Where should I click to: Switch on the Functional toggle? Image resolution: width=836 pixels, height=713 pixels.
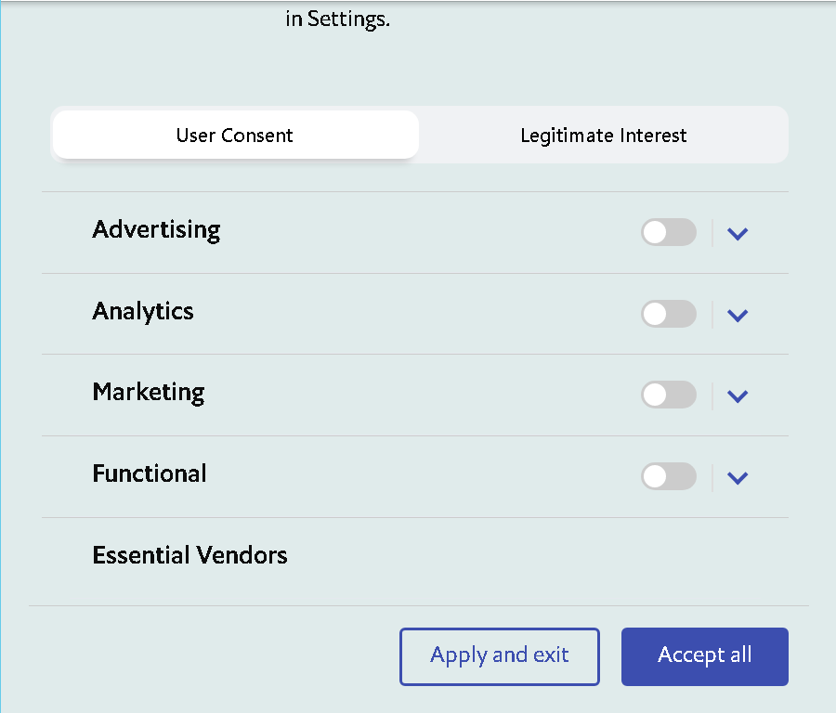(669, 476)
